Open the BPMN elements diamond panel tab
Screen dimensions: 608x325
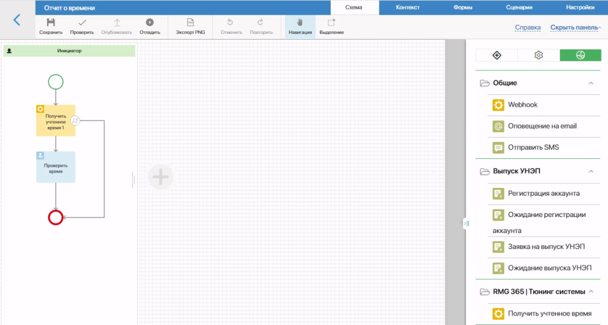[497, 55]
